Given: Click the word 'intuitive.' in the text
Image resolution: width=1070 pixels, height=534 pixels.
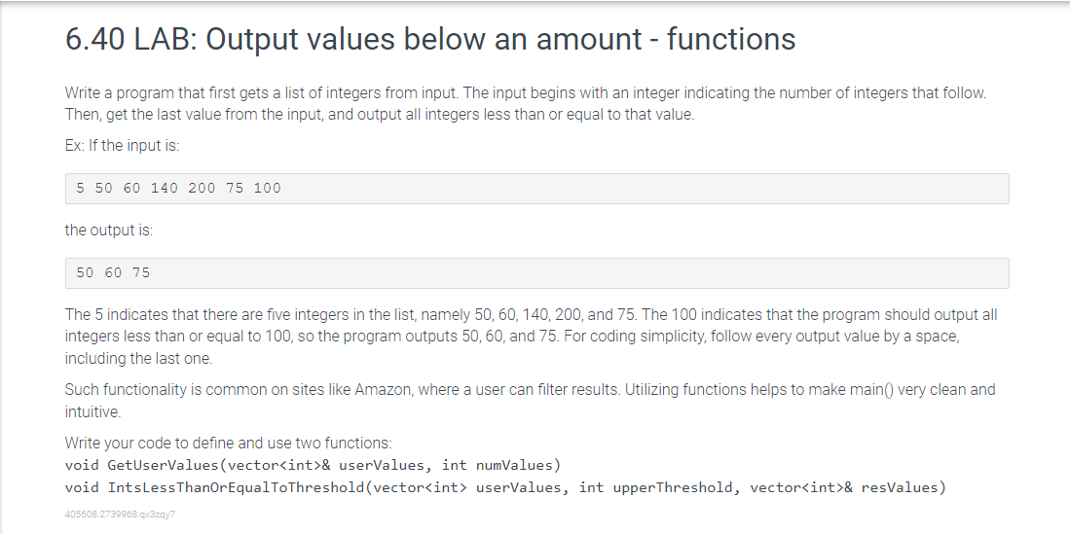Looking at the screenshot, I should 92,411.
